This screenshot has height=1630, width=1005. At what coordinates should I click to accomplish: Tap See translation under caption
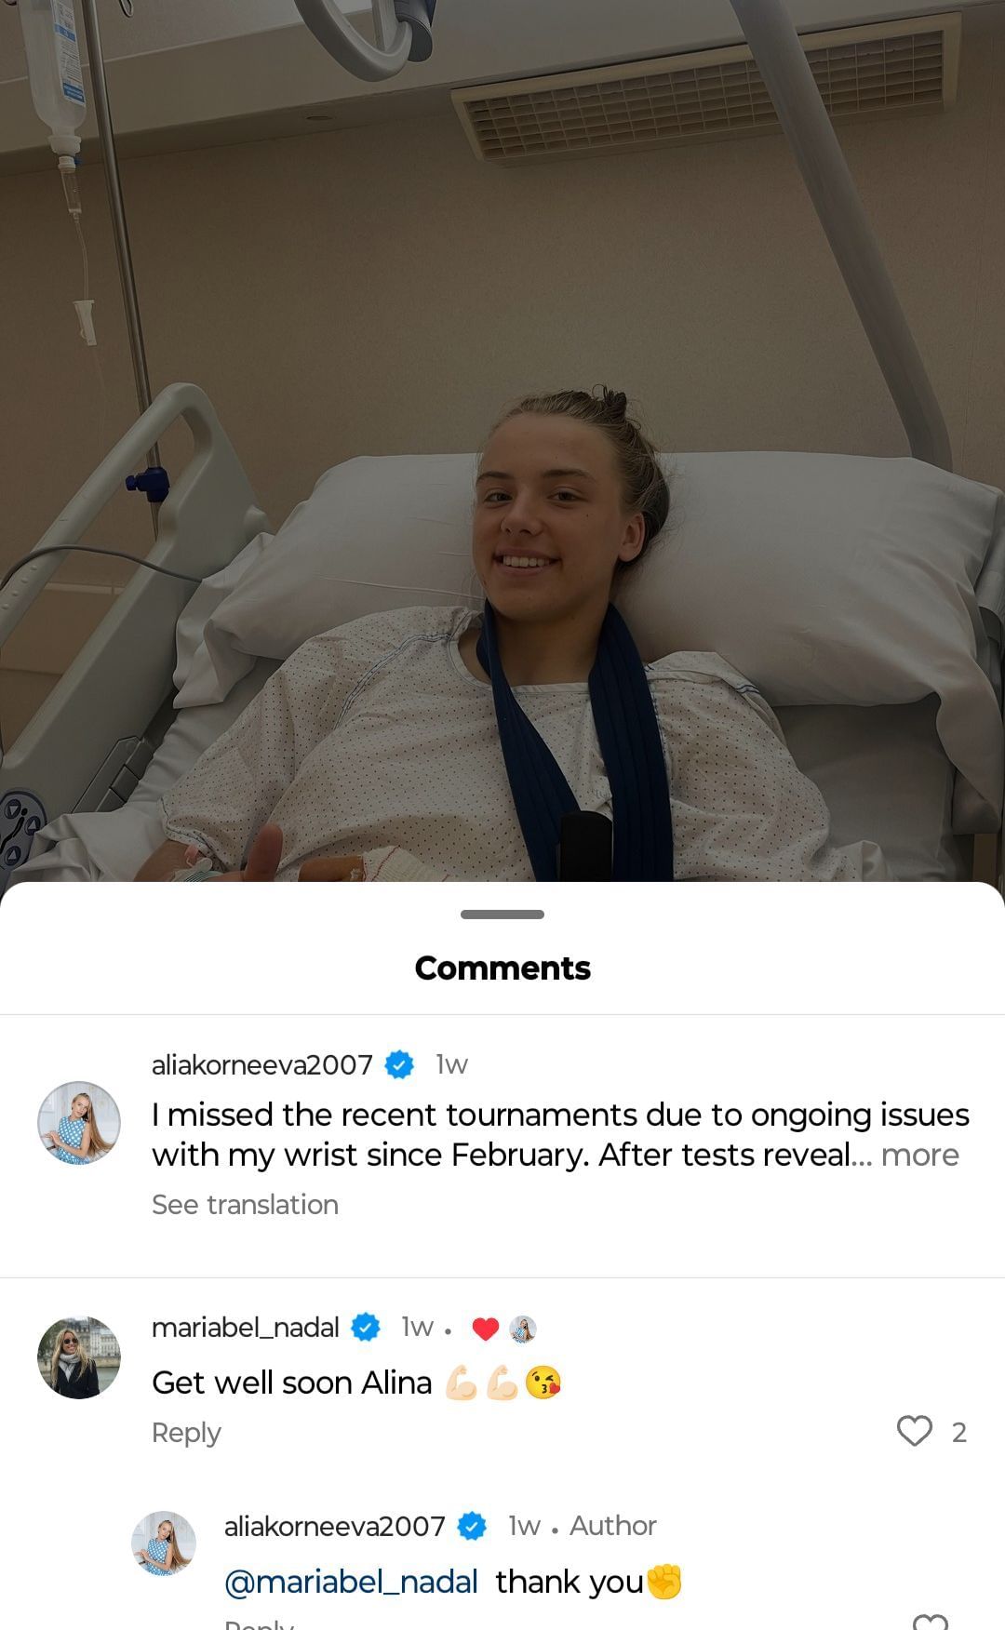(x=245, y=1205)
